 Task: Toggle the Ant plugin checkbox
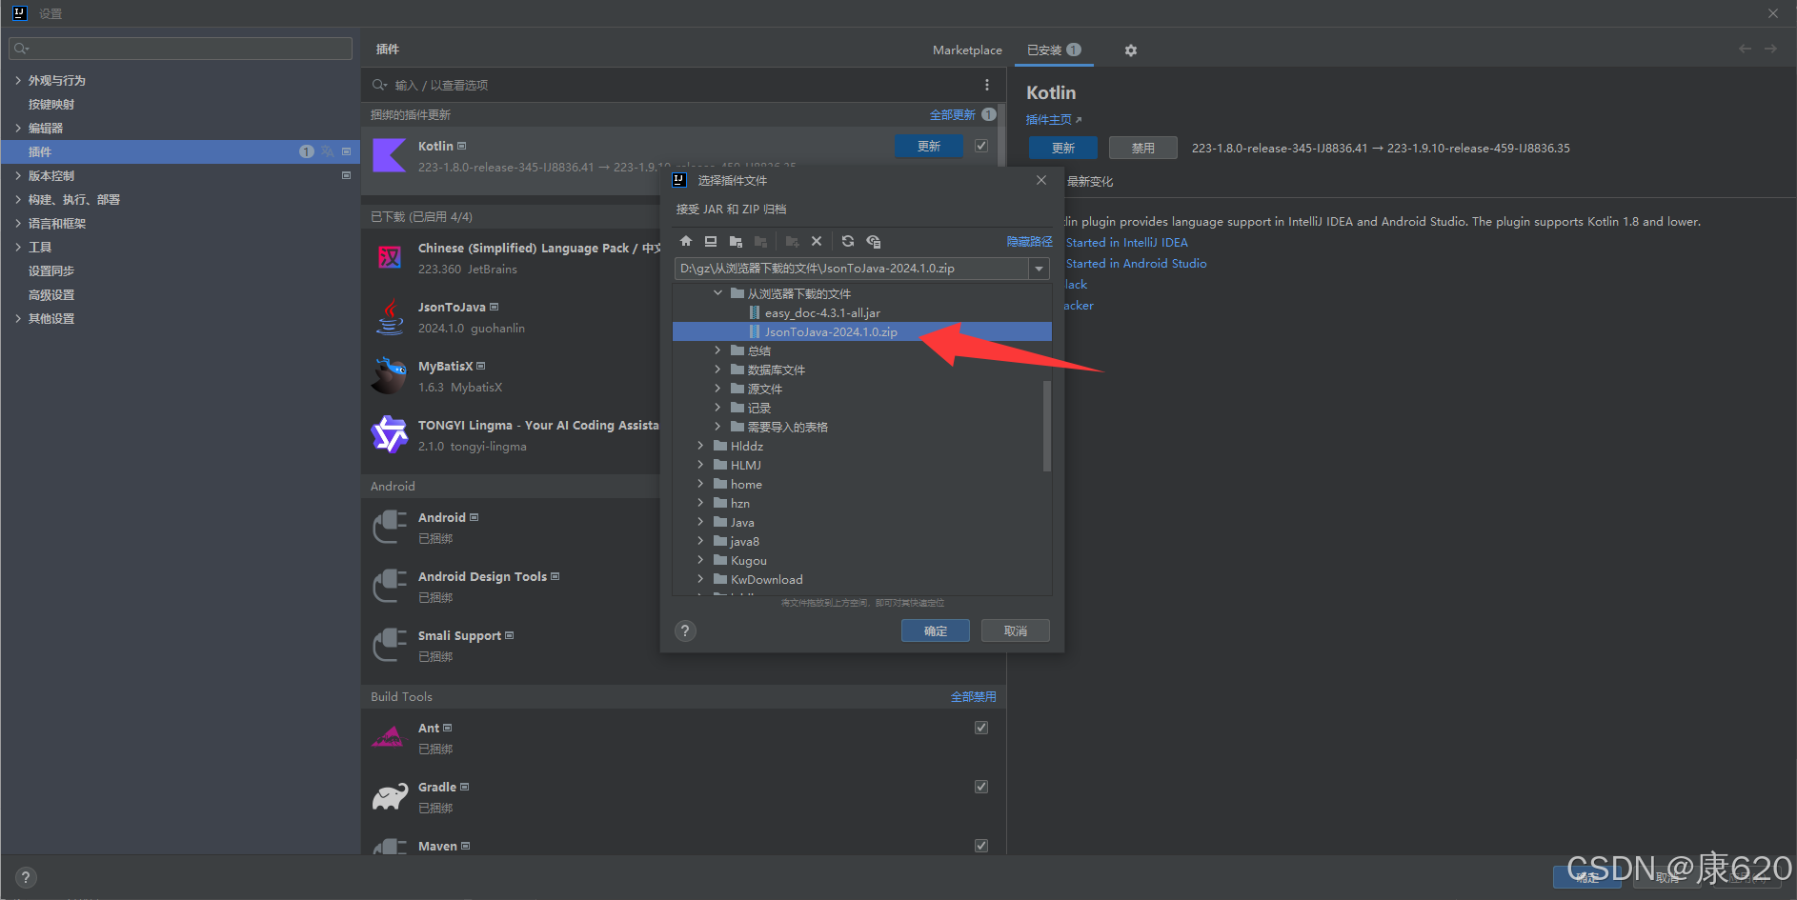coord(981,728)
